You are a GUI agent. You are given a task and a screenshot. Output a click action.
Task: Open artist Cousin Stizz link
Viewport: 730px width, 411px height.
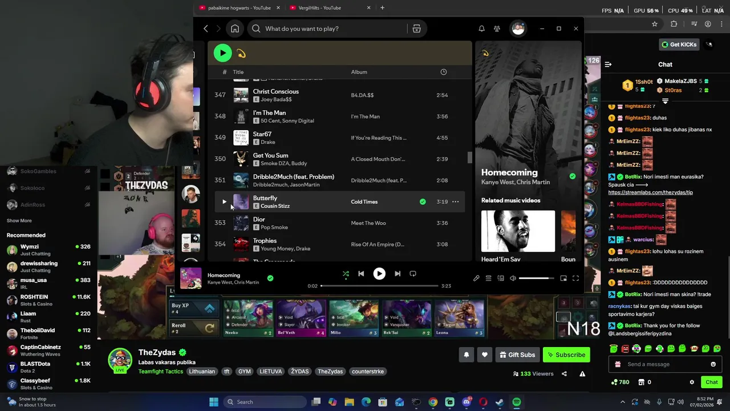tap(275, 206)
